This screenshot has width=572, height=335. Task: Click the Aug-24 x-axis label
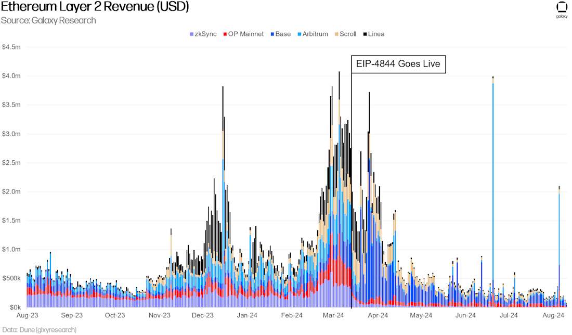pyautogui.click(x=553, y=315)
